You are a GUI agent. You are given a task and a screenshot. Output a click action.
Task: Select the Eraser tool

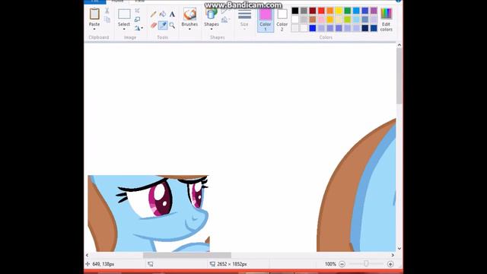tap(154, 25)
